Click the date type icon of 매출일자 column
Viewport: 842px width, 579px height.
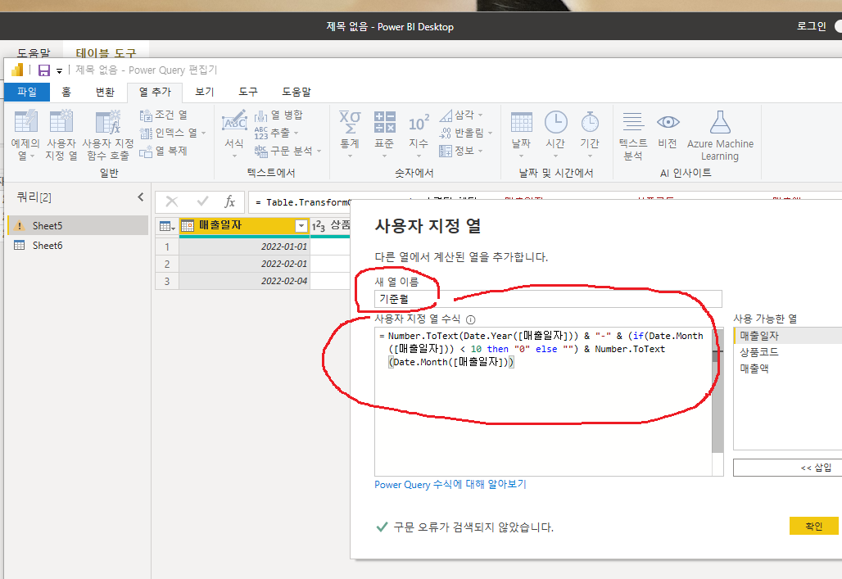pos(188,226)
